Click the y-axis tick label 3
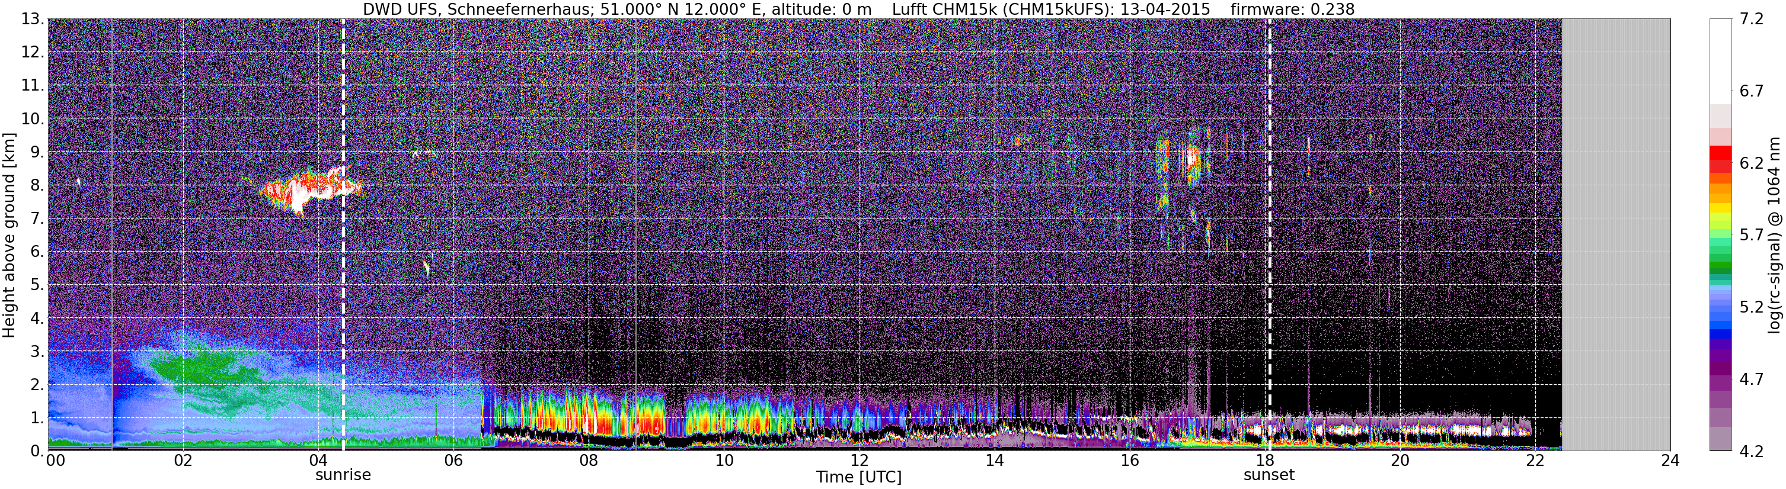 pos(37,352)
